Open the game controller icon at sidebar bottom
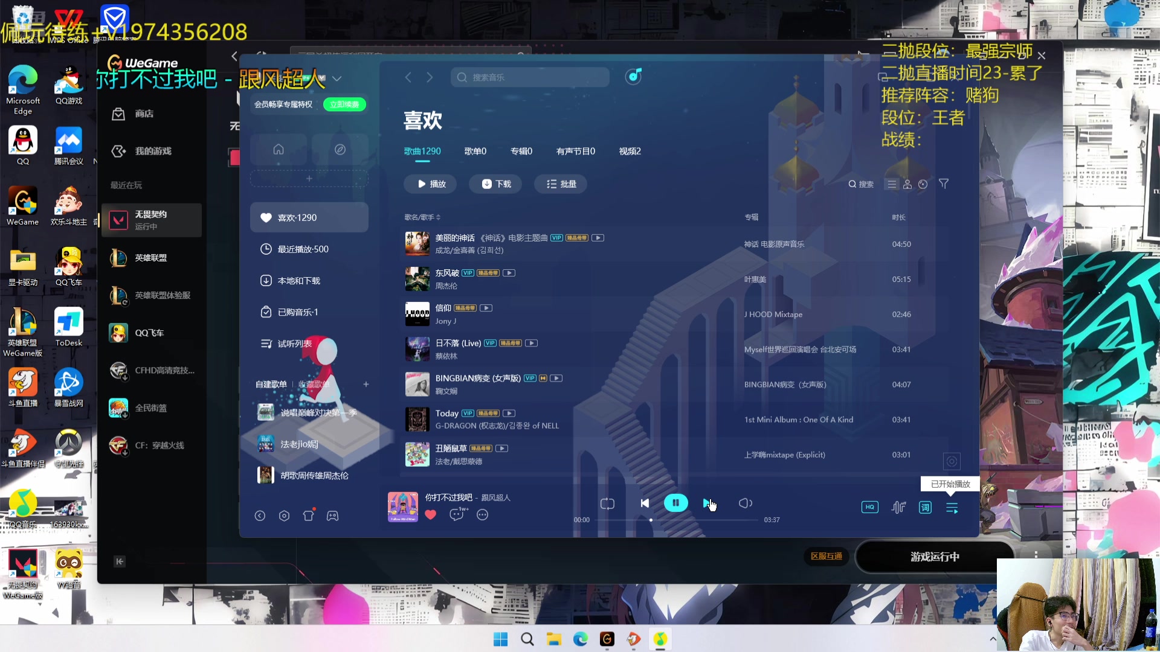This screenshot has height=652, width=1160. tap(333, 516)
